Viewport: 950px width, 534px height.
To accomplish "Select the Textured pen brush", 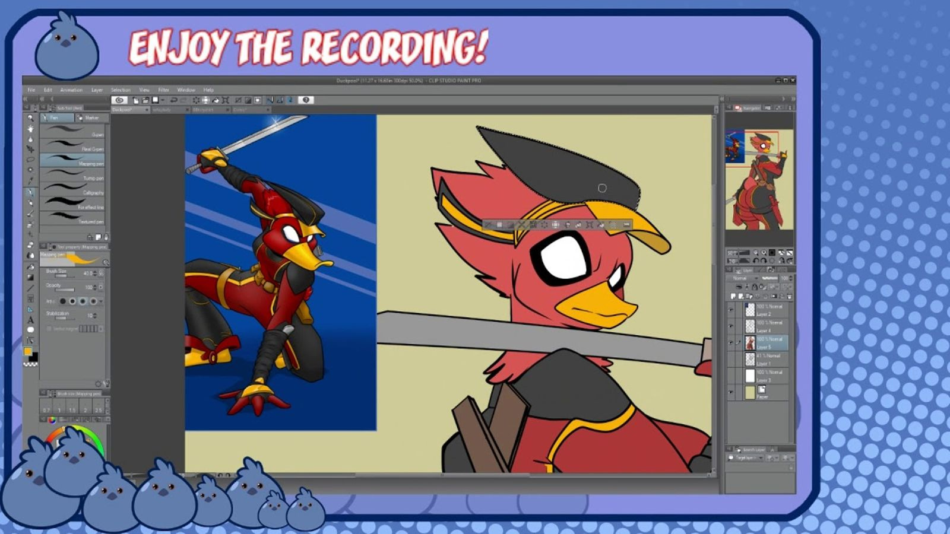I will (x=72, y=218).
